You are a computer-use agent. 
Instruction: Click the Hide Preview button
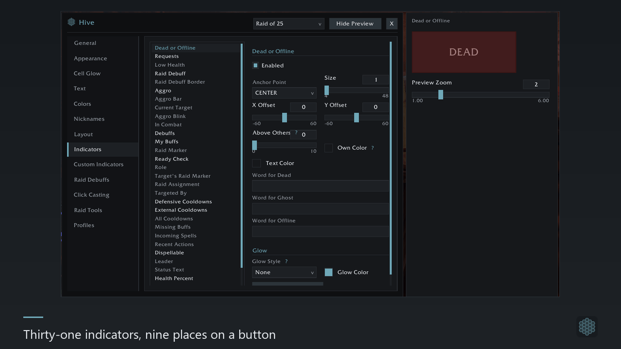tap(355, 24)
